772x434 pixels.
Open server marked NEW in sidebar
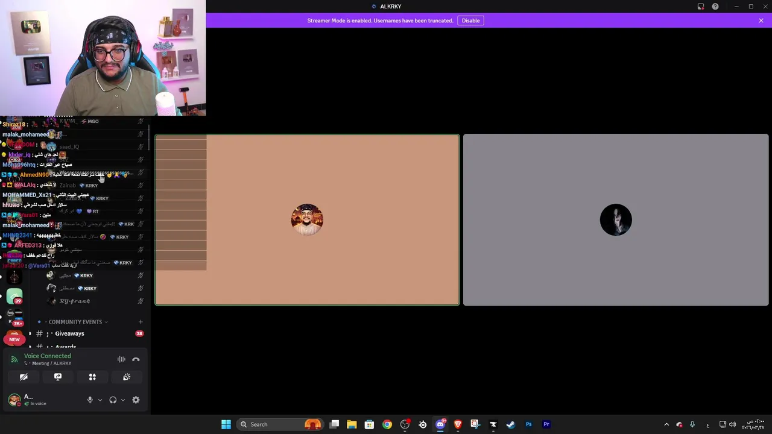pyautogui.click(x=14, y=338)
